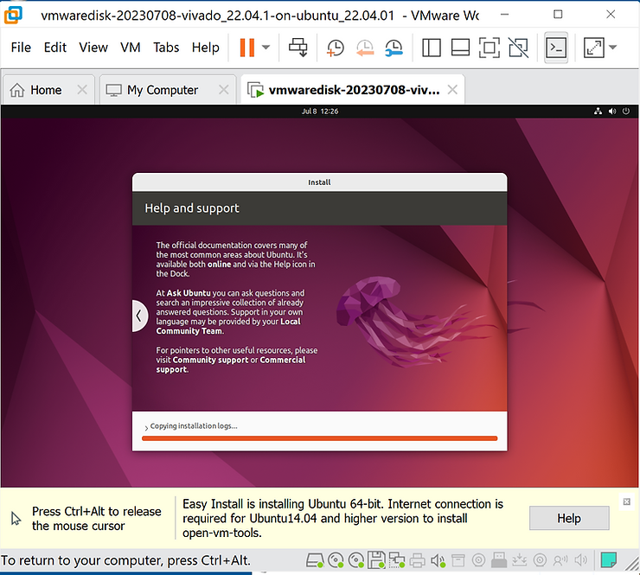Open the Ubuntu clock showing Jul 8 12:26
The height and width of the screenshot is (575, 640).
point(320,111)
